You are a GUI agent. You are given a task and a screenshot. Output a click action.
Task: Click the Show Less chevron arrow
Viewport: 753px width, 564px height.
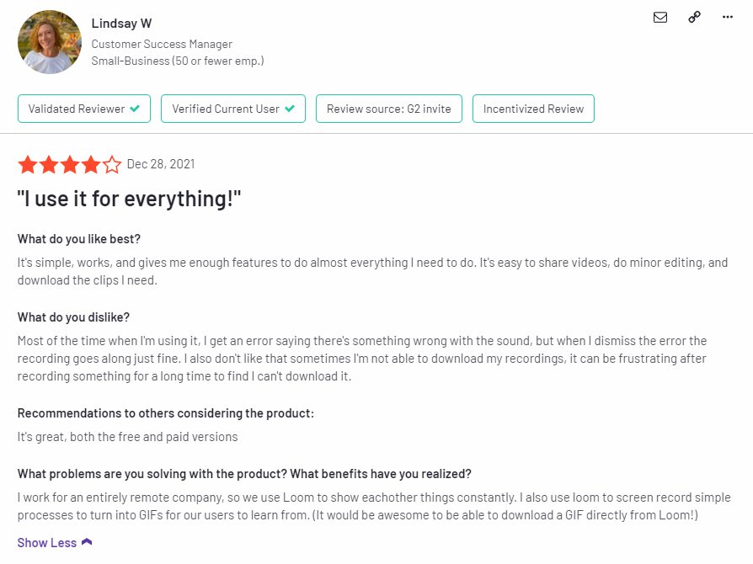(87, 542)
